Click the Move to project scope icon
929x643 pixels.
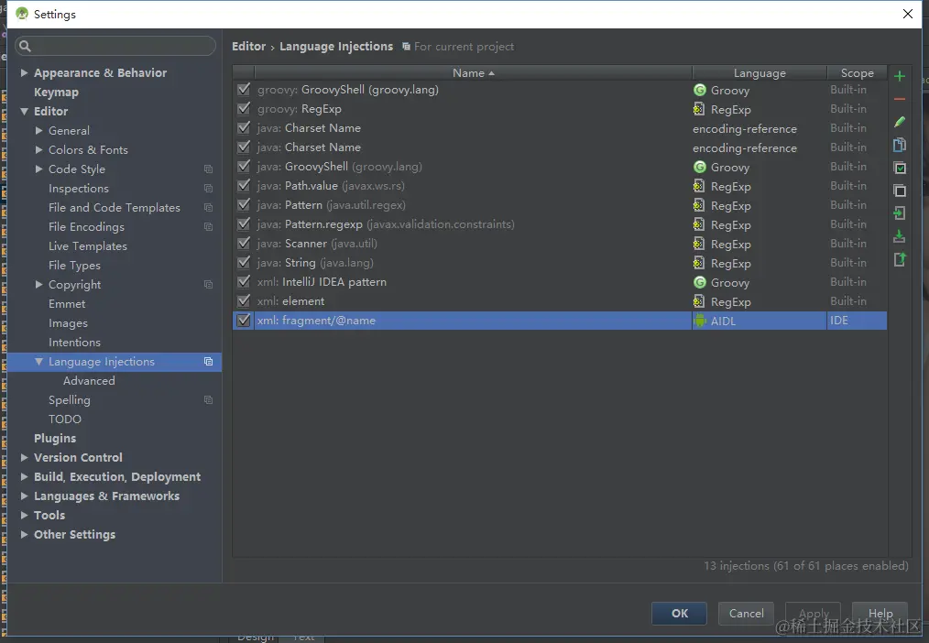tap(900, 213)
